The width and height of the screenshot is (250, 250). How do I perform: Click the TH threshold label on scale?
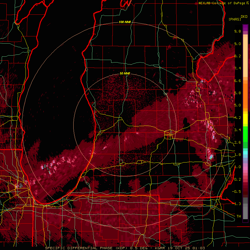[x=239, y=216]
